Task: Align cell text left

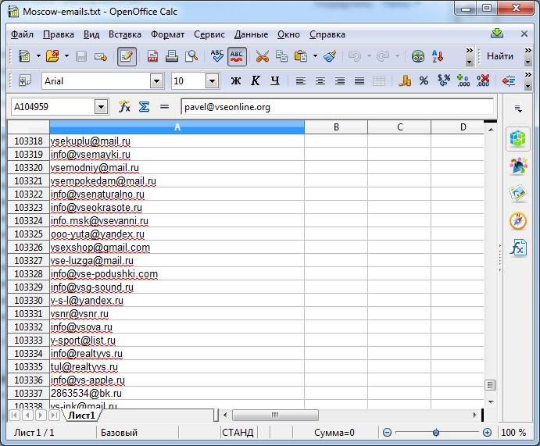Action: coord(301,81)
